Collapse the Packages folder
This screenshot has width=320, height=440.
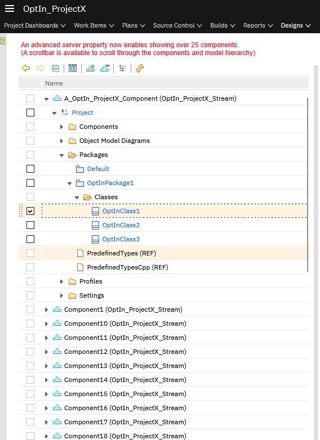(61, 155)
